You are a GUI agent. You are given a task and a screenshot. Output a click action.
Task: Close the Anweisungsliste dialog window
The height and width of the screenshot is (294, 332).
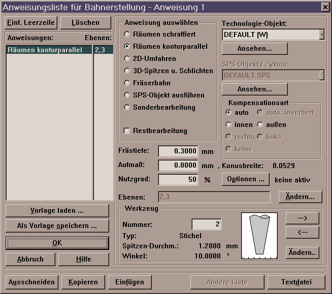coord(325,7)
